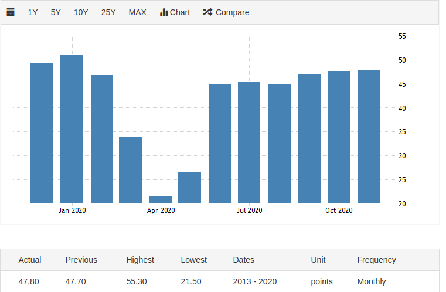This screenshot has width=446, height=292.
Task: Click the Previous column header
Action: pyautogui.click(x=81, y=260)
